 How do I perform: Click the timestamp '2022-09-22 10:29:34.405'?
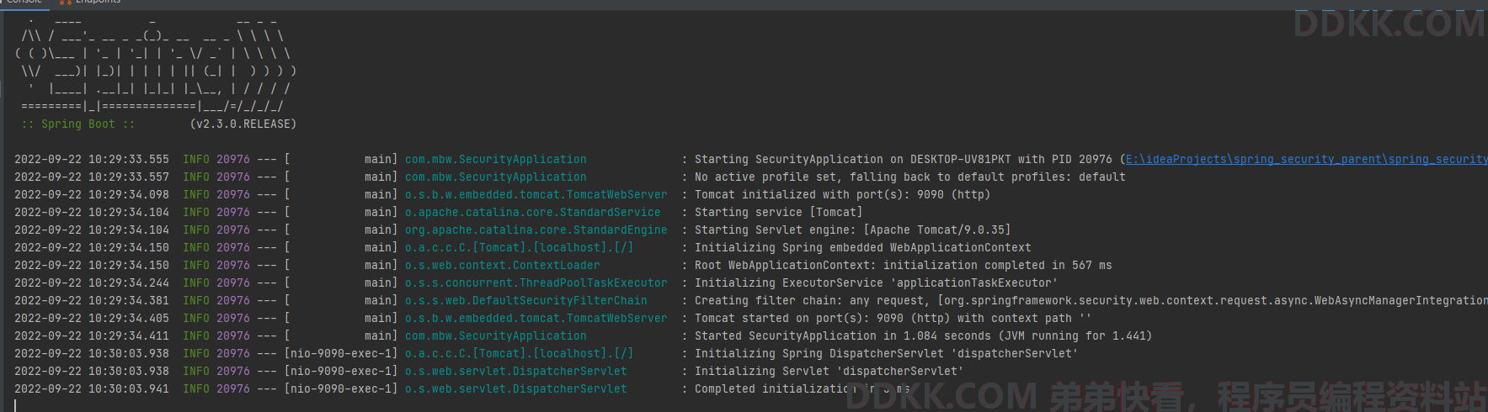pos(91,318)
